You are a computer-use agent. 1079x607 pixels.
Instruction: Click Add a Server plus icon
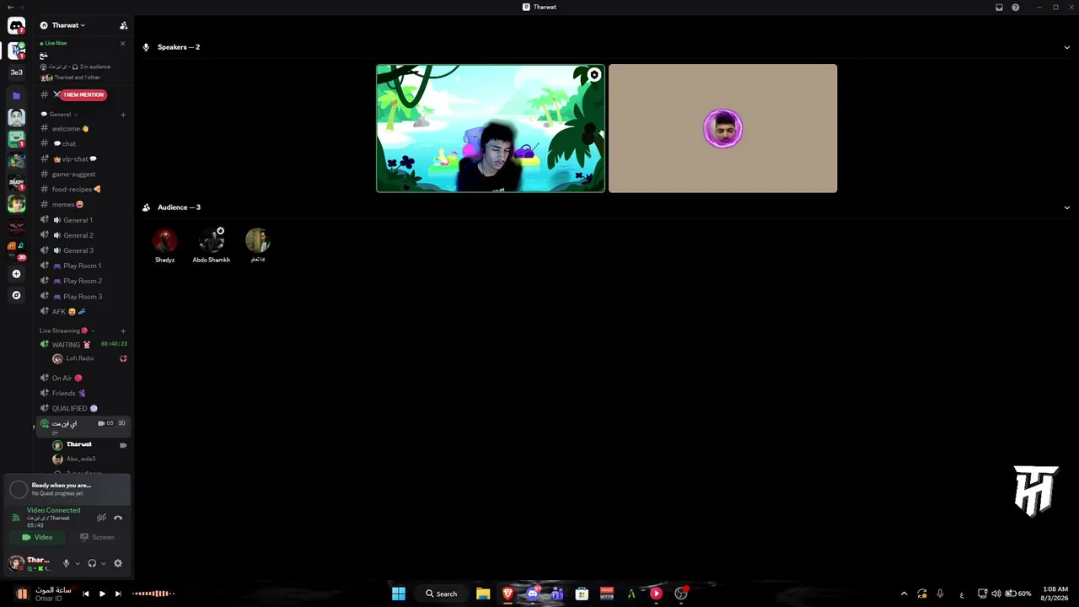point(16,274)
